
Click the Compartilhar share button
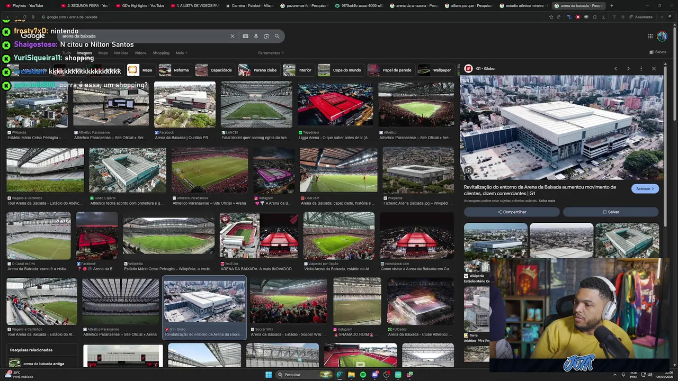pos(512,212)
